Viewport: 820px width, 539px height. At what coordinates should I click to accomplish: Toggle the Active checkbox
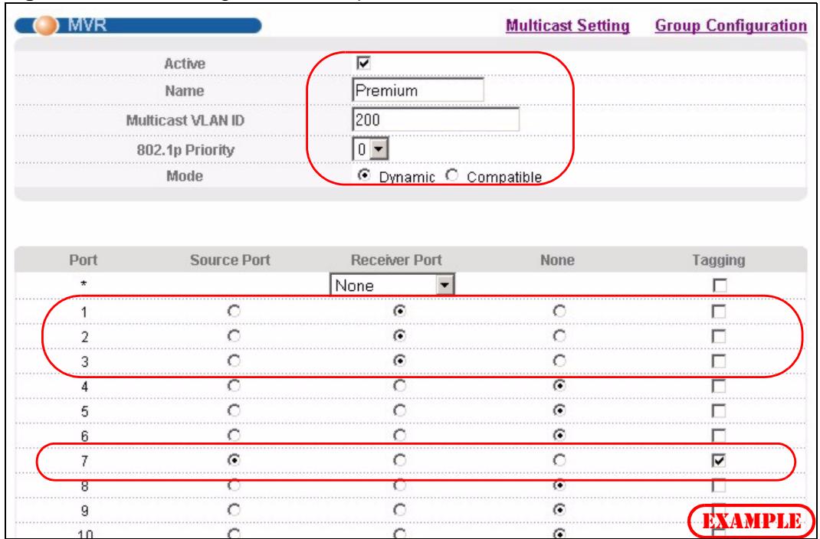[363, 64]
